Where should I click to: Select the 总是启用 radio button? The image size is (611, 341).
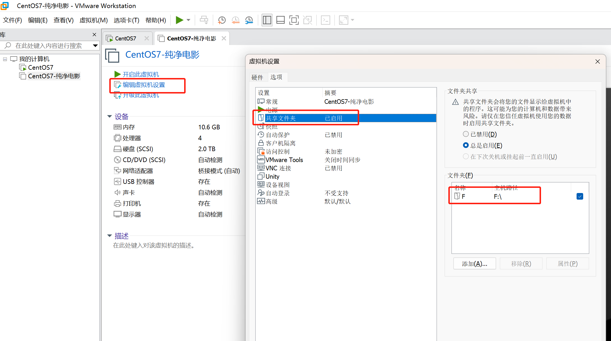[x=466, y=145]
